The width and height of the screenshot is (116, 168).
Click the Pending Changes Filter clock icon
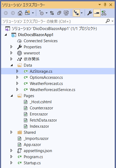click(x=41, y=13)
